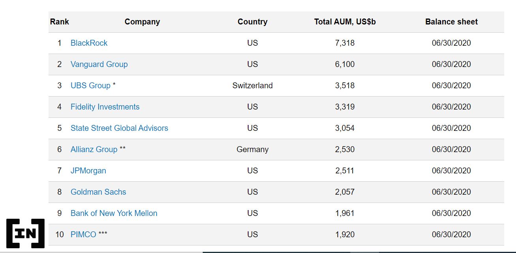Click the Switzerland country cell

click(252, 86)
